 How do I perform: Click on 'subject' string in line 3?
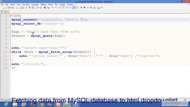coord(52,24)
